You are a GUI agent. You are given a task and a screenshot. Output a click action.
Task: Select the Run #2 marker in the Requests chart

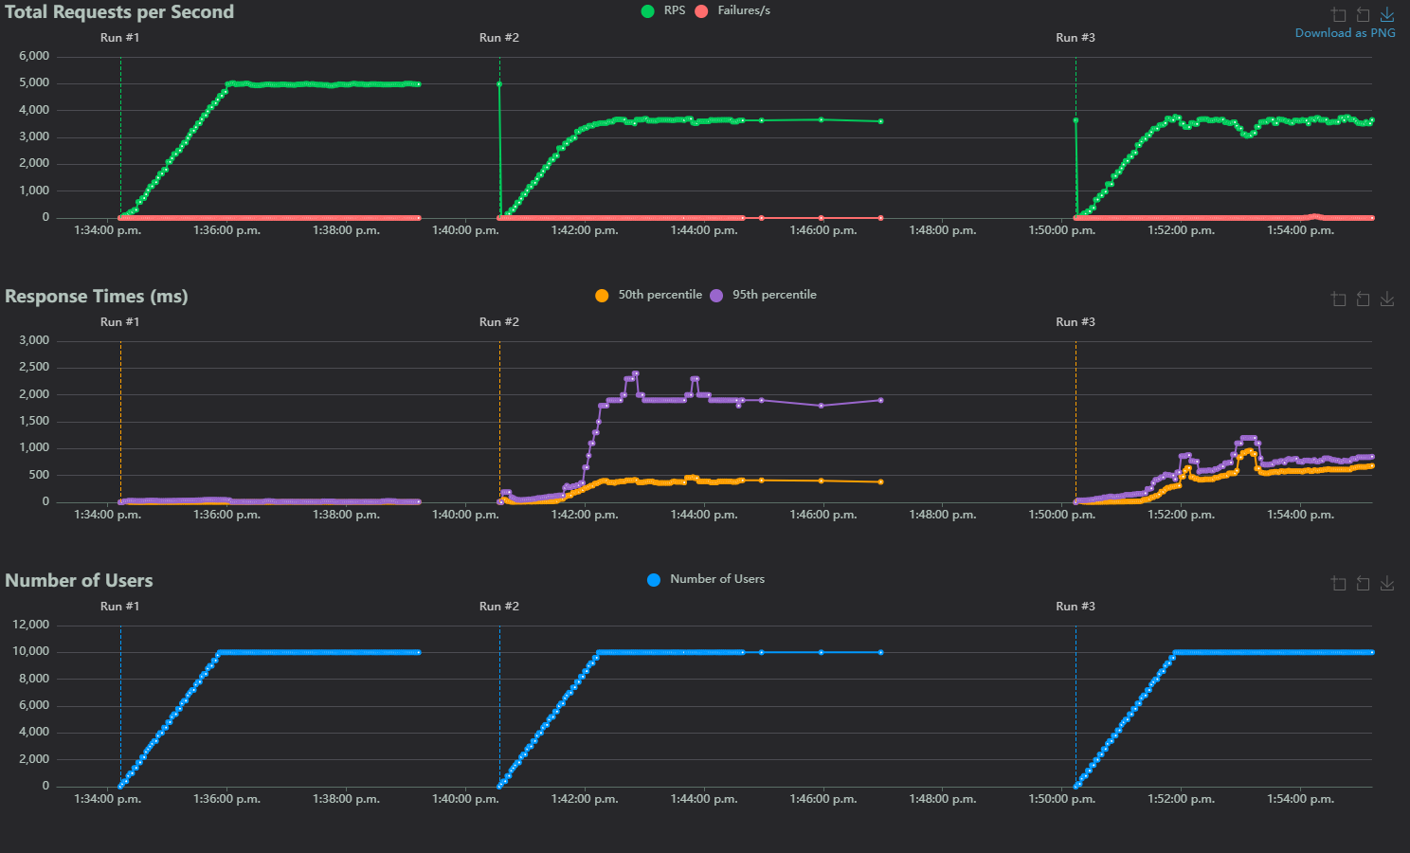click(499, 38)
